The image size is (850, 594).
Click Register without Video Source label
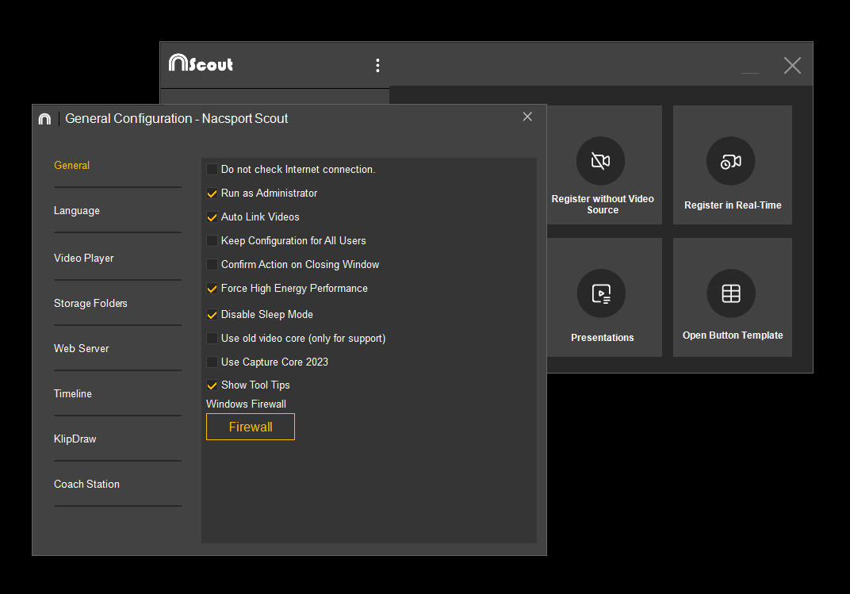point(603,205)
